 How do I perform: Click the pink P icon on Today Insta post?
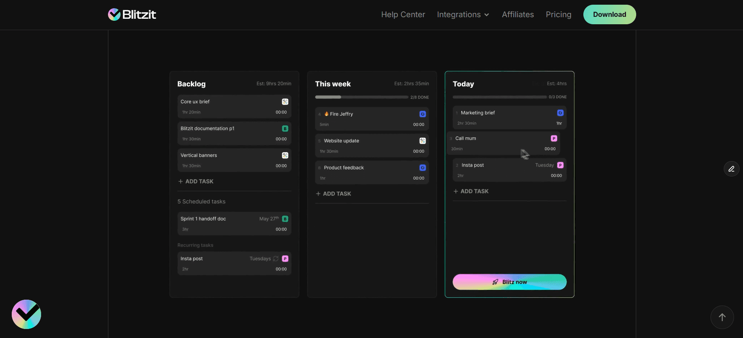click(x=560, y=165)
